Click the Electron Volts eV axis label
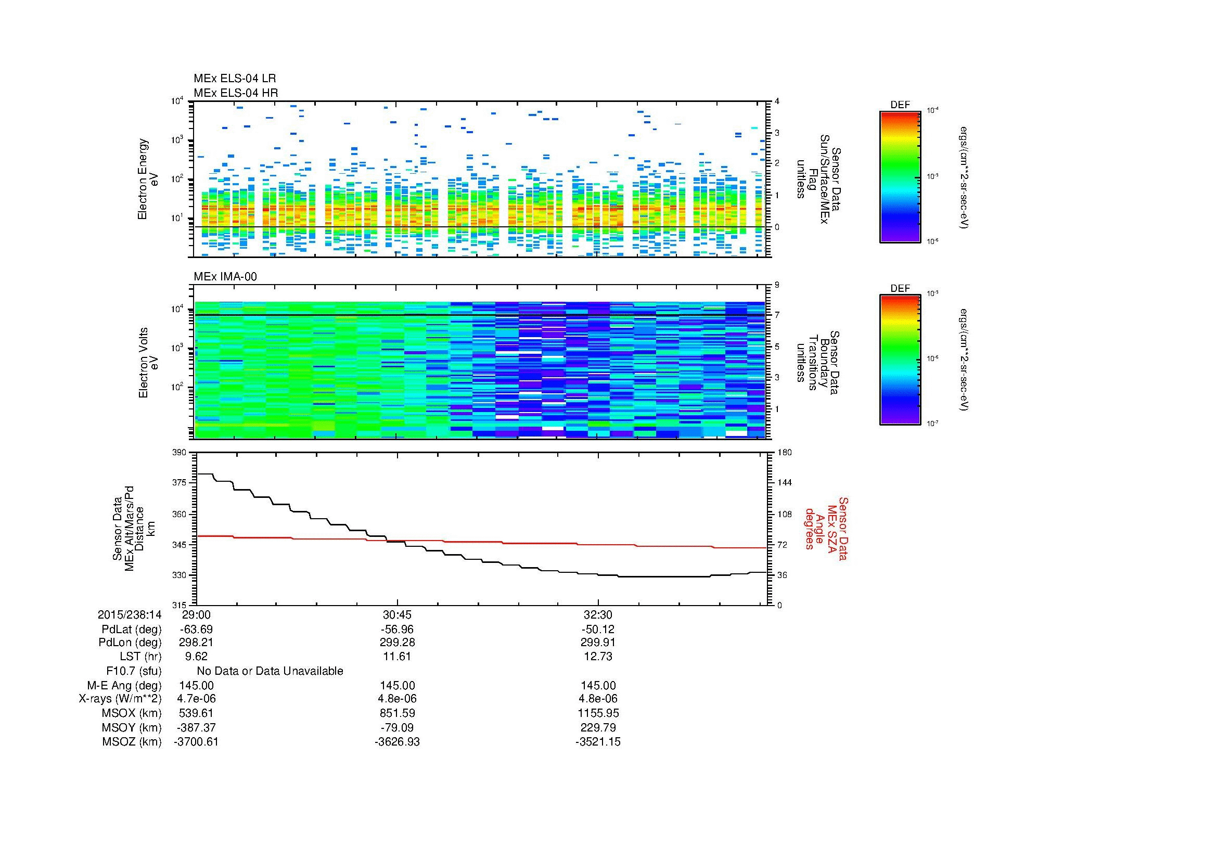The width and height of the screenshot is (1217, 860). [148, 363]
